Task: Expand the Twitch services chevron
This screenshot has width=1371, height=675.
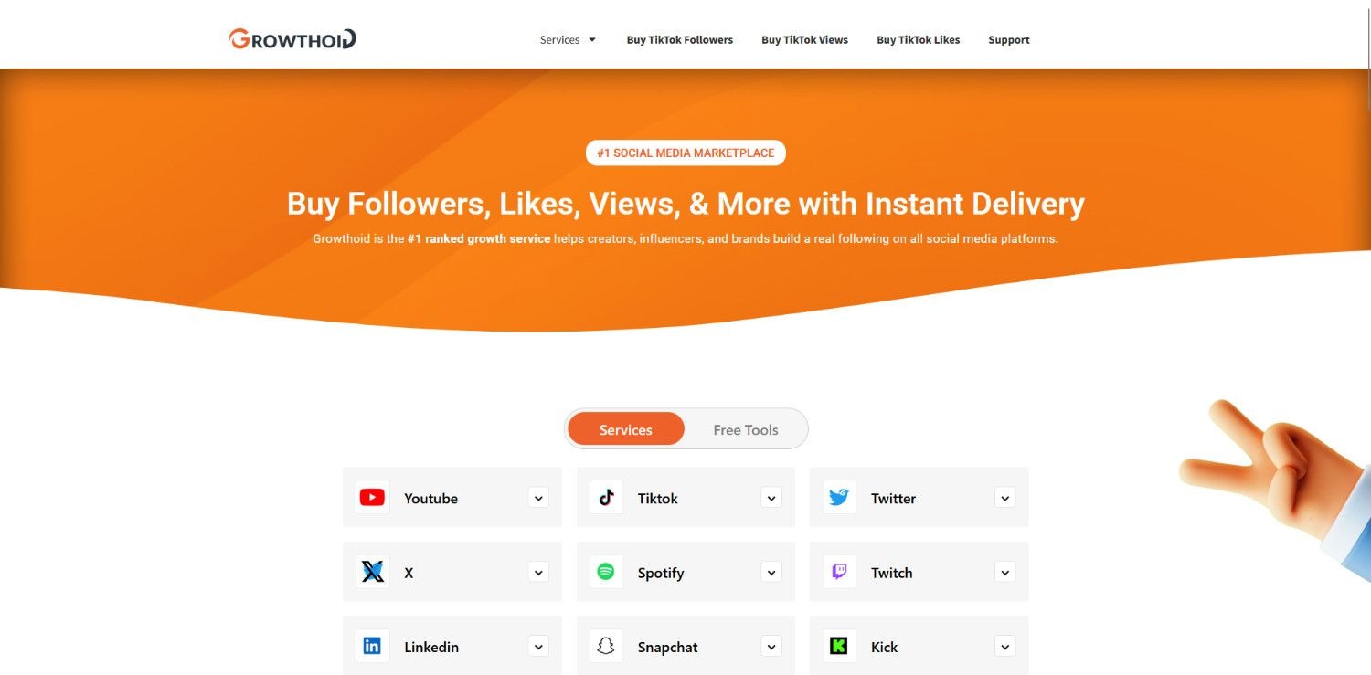Action: [x=1005, y=573]
